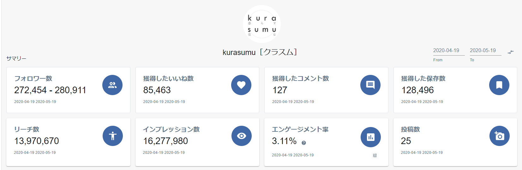Click the heart likes icon

click(241, 85)
